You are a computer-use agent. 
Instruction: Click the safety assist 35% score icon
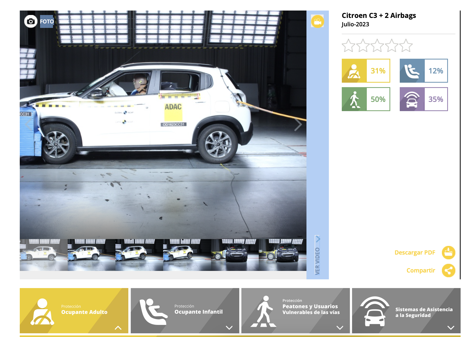click(x=412, y=99)
